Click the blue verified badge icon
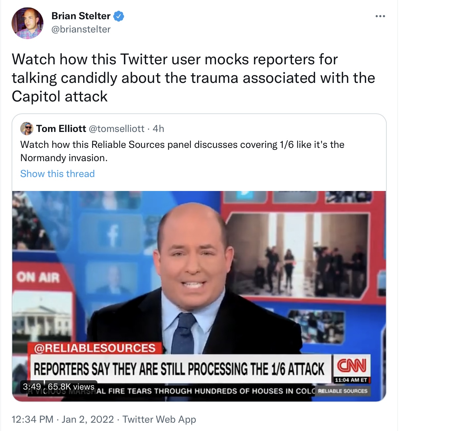 click(119, 16)
